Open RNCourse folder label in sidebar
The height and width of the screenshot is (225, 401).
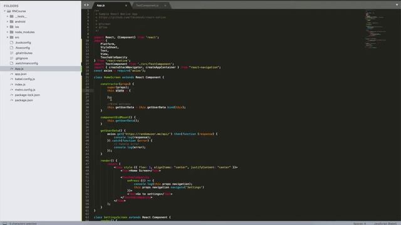(19, 11)
